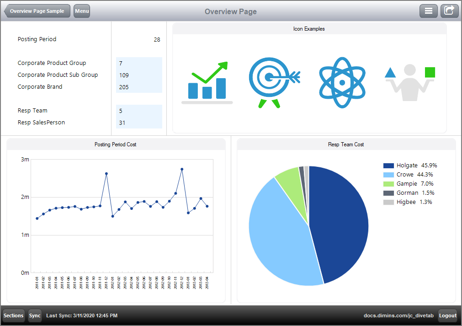Screen dimensions: 462x326
Task: Select the atom icon in Icon Examples
Action: coord(342,81)
